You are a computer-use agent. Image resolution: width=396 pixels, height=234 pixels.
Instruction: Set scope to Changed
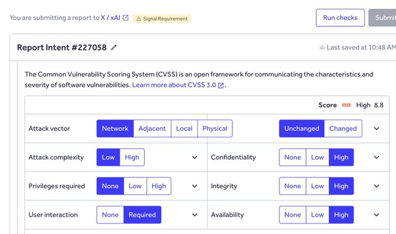343,128
